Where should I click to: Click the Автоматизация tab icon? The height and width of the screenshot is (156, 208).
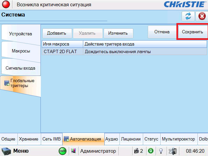[x=66, y=139]
